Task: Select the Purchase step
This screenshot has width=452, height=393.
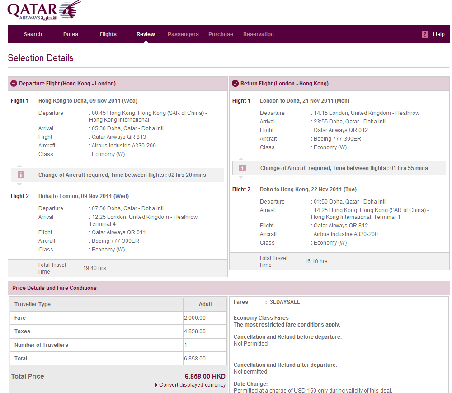Action: (221, 34)
